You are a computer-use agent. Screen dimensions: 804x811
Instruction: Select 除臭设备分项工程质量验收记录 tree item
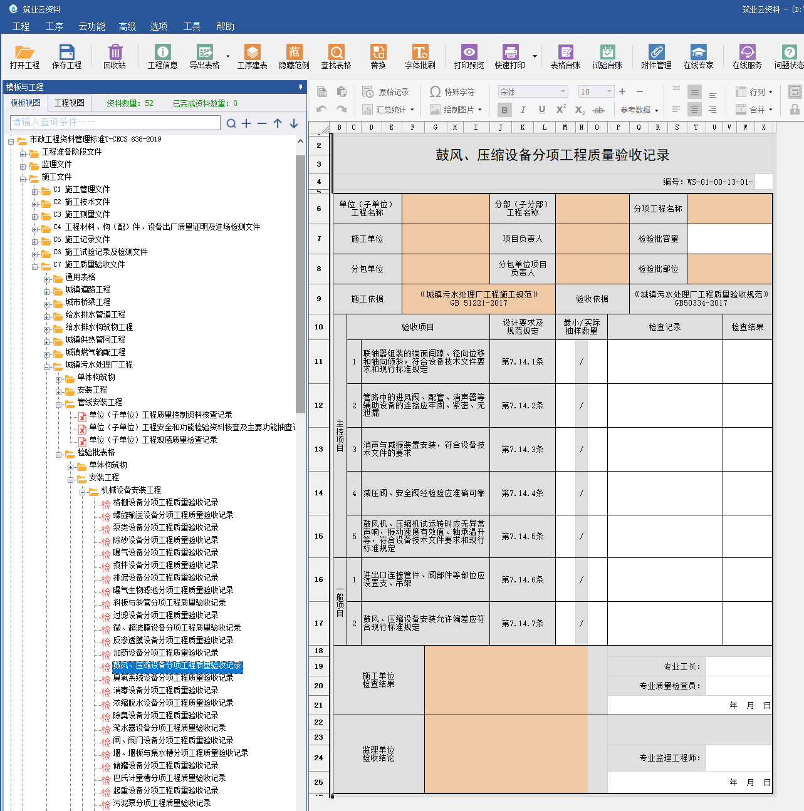165,715
